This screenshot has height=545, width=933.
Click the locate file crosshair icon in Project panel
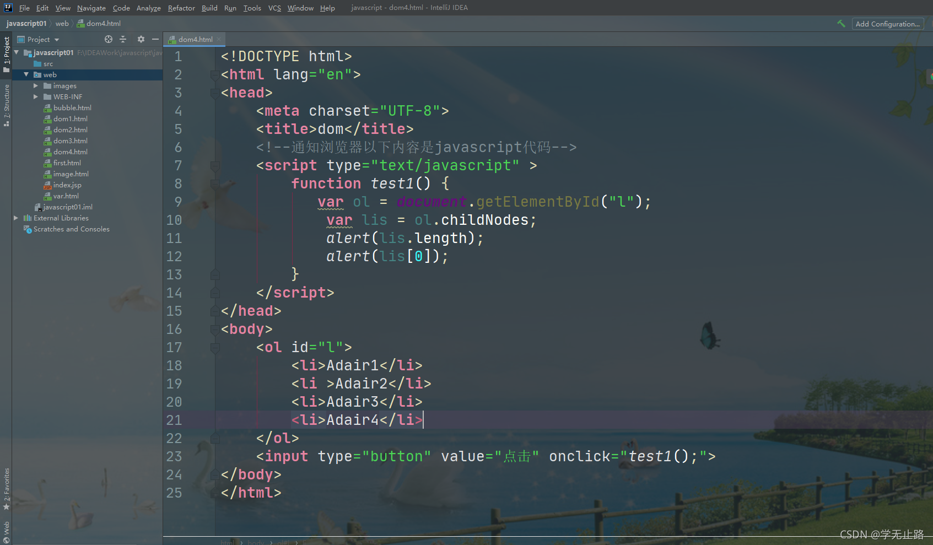pyautogui.click(x=109, y=39)
